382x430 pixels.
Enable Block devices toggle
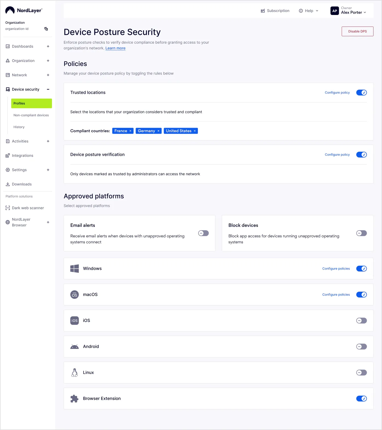(x=362, y=233)
